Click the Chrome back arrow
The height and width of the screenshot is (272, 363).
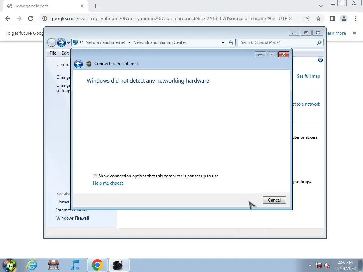(8, 18)
